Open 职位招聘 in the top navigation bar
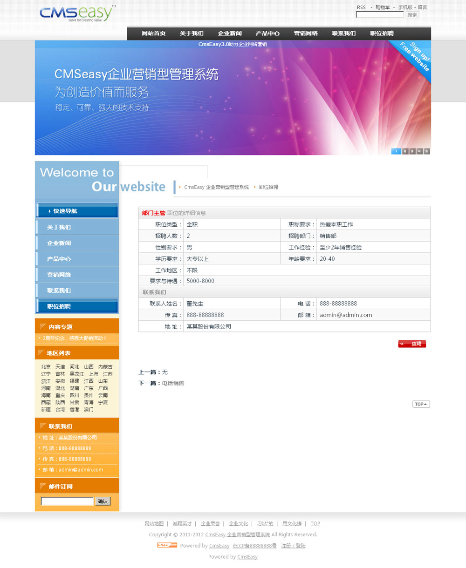Viewport: 466px width, 568px height. tap(382, 34)
